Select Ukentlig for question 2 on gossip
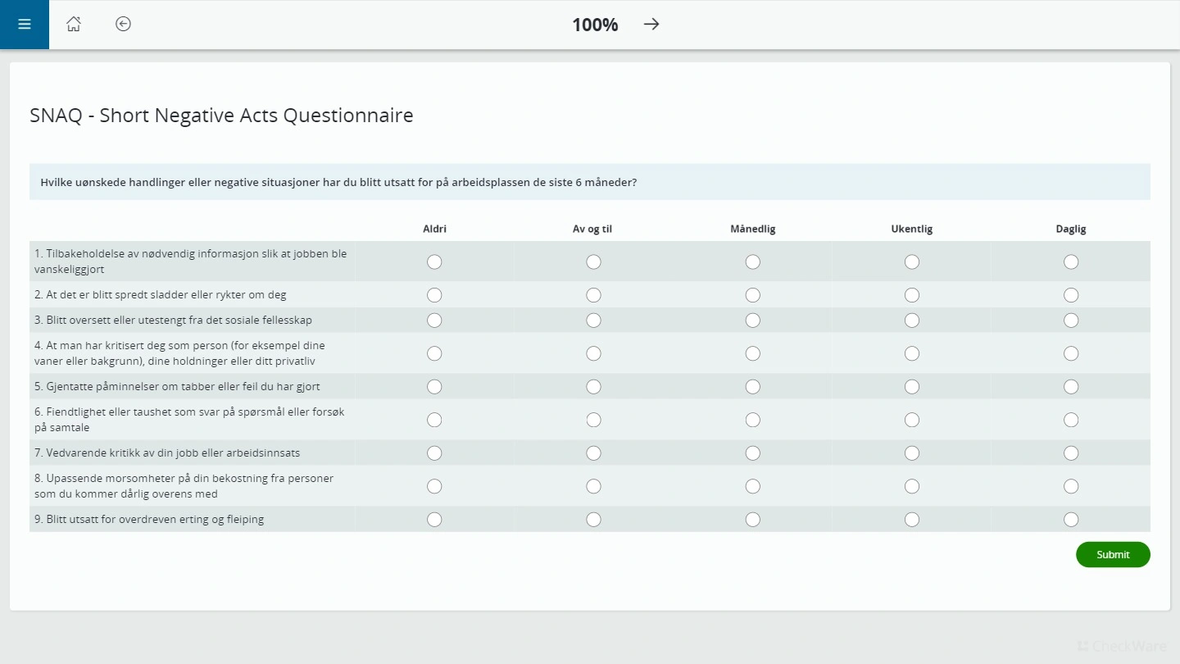 pos(912,295)
